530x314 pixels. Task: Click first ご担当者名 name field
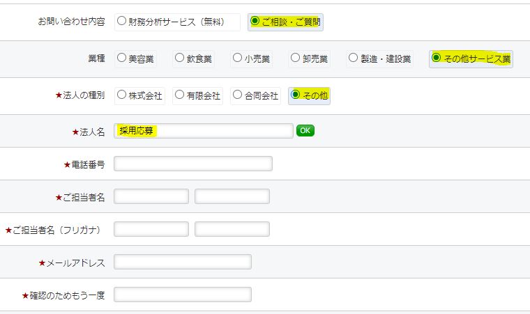point(151,196)
